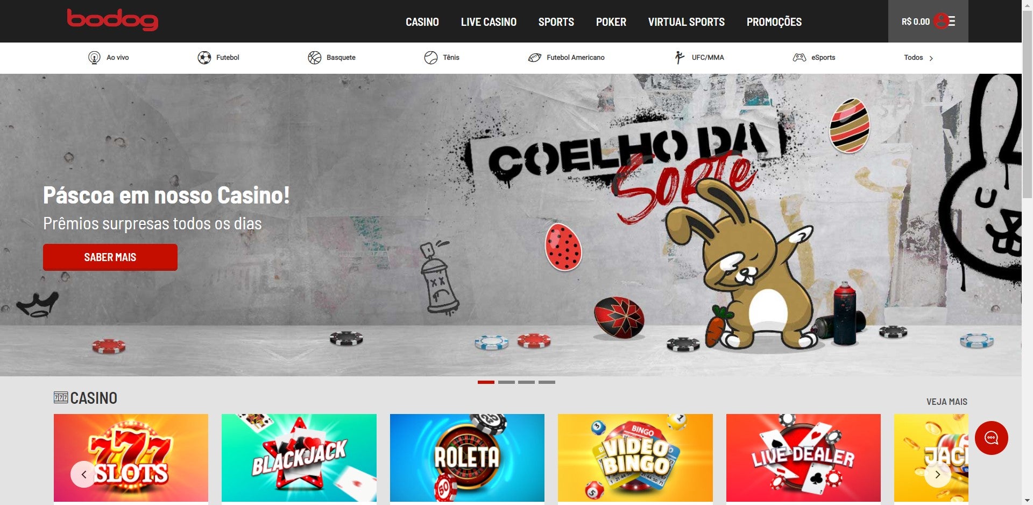Choose the Basquete basketball icon

click(x=315, y=58)
